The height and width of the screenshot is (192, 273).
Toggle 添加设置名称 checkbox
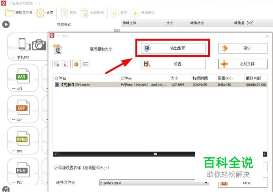click(56, 168)
